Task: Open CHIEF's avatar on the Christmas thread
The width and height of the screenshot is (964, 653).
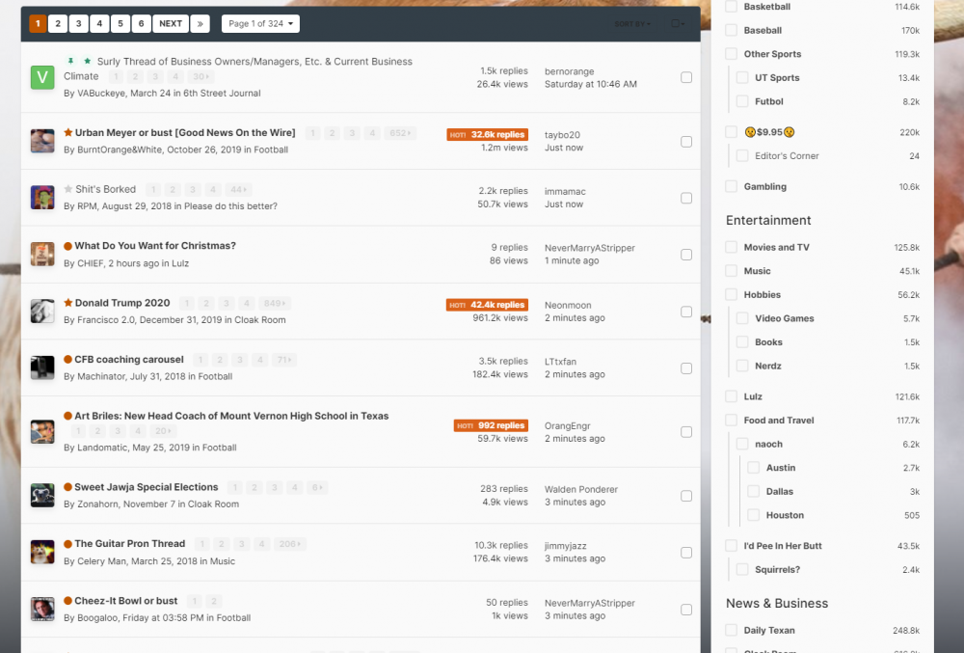Action: coord(42,254)
